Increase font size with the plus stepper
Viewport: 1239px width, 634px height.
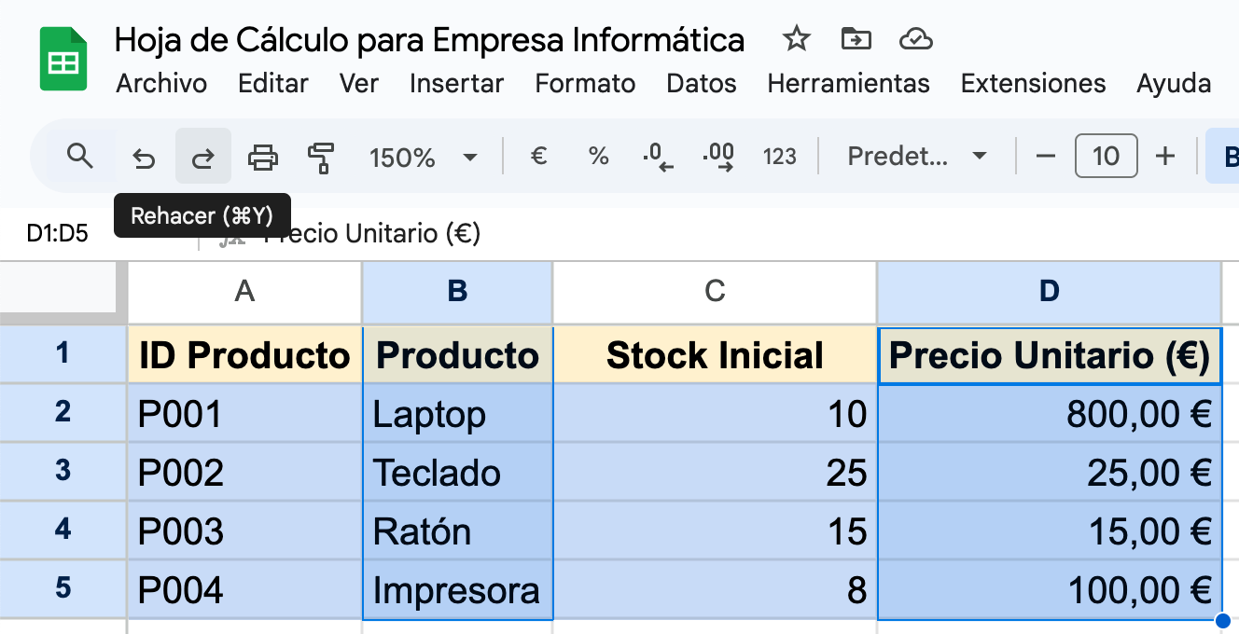1165,156
